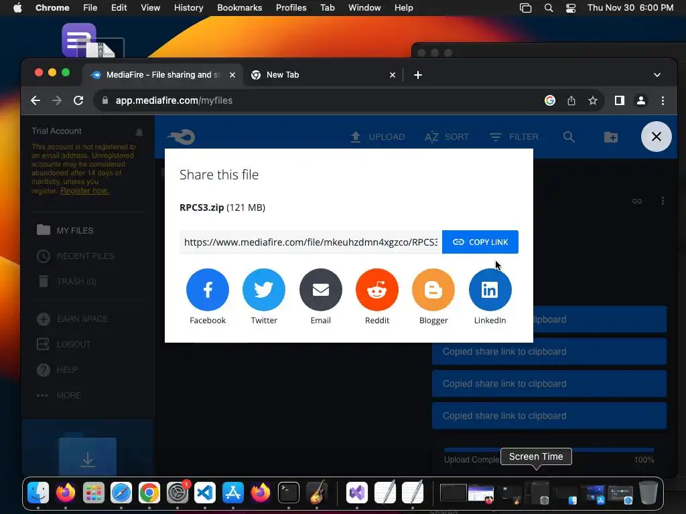Share the file via Facebook icon
686x514 pixels.
(x=208, y=290)
